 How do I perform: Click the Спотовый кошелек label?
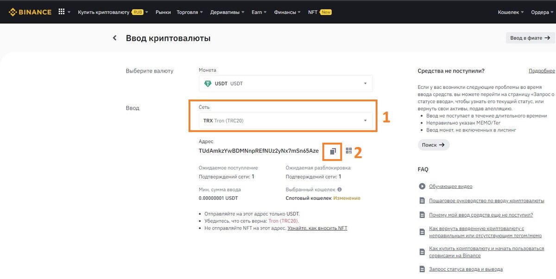[309, 198]
